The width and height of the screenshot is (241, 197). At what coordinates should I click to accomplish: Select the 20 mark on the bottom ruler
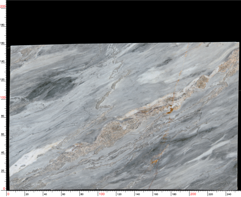click(x=27, y=195)
